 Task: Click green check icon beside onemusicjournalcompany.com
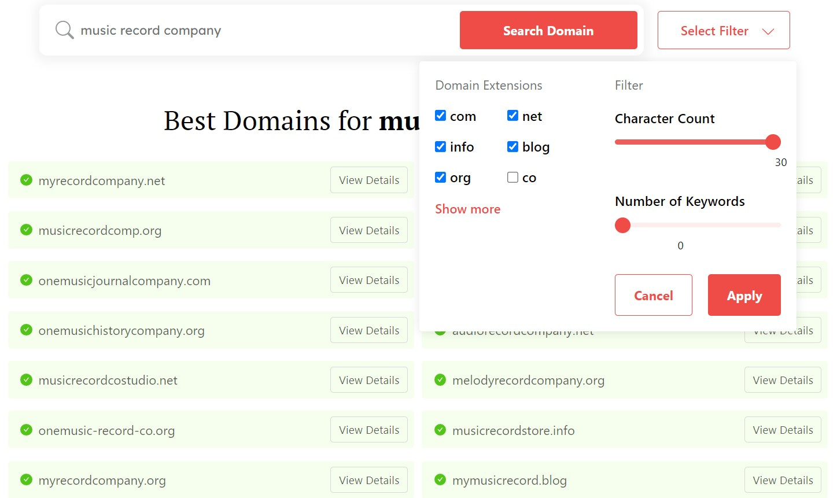tap(26, 280)
